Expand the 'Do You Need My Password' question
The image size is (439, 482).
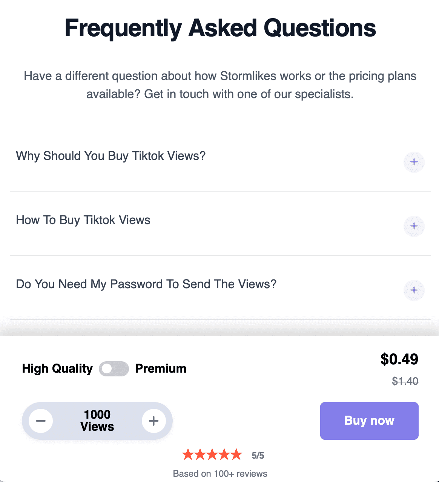click(x=146, y=284)
